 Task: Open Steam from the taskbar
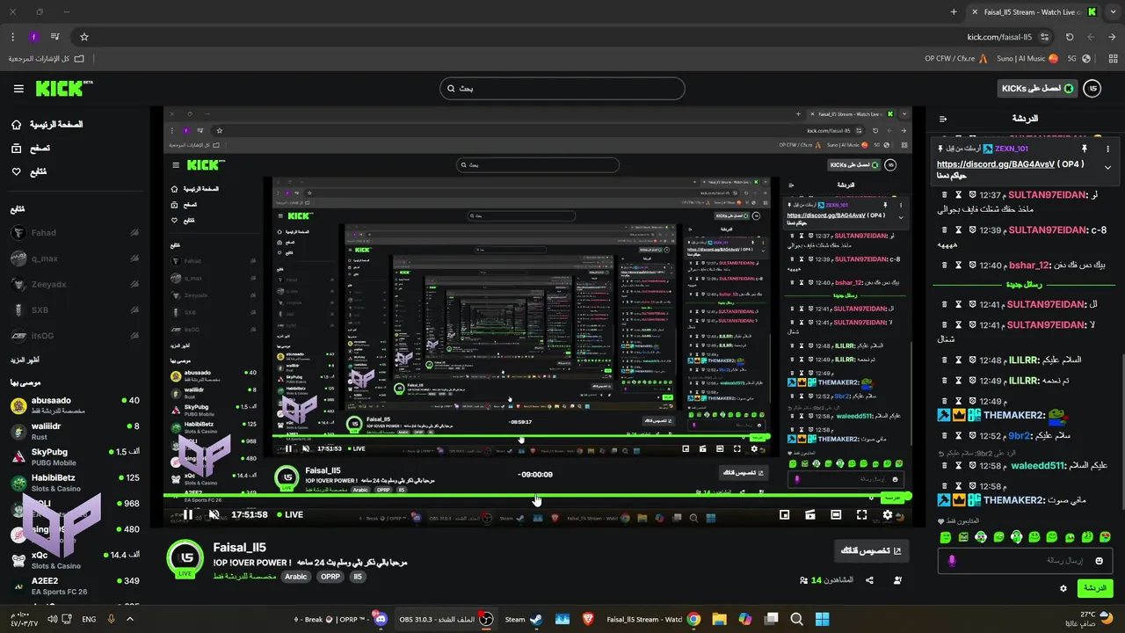tap(522, 619)
